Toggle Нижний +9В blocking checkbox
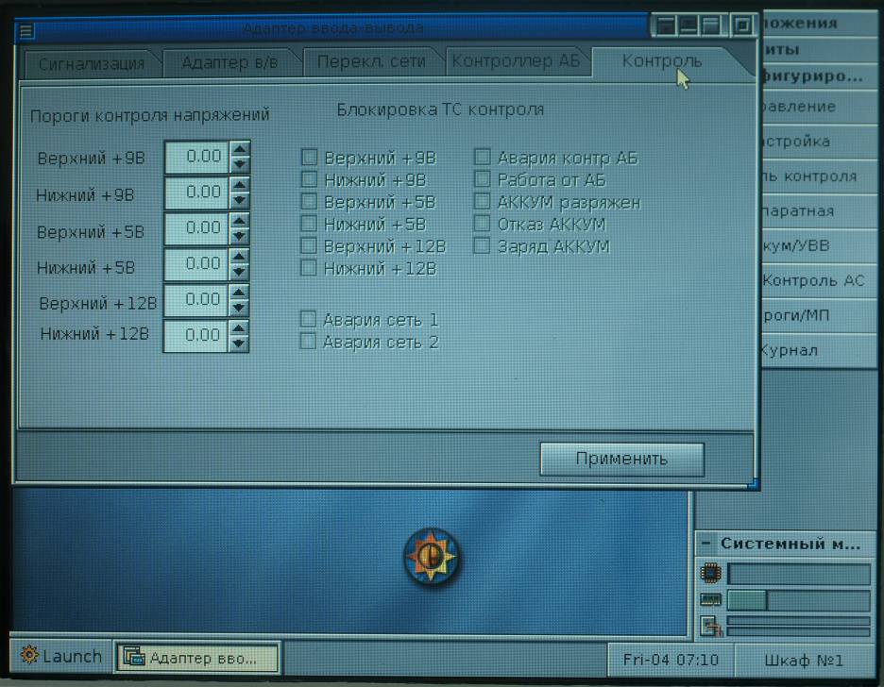The width and height of the screenshot is (884, 687). pyautogui.click(x=309, y=179)
